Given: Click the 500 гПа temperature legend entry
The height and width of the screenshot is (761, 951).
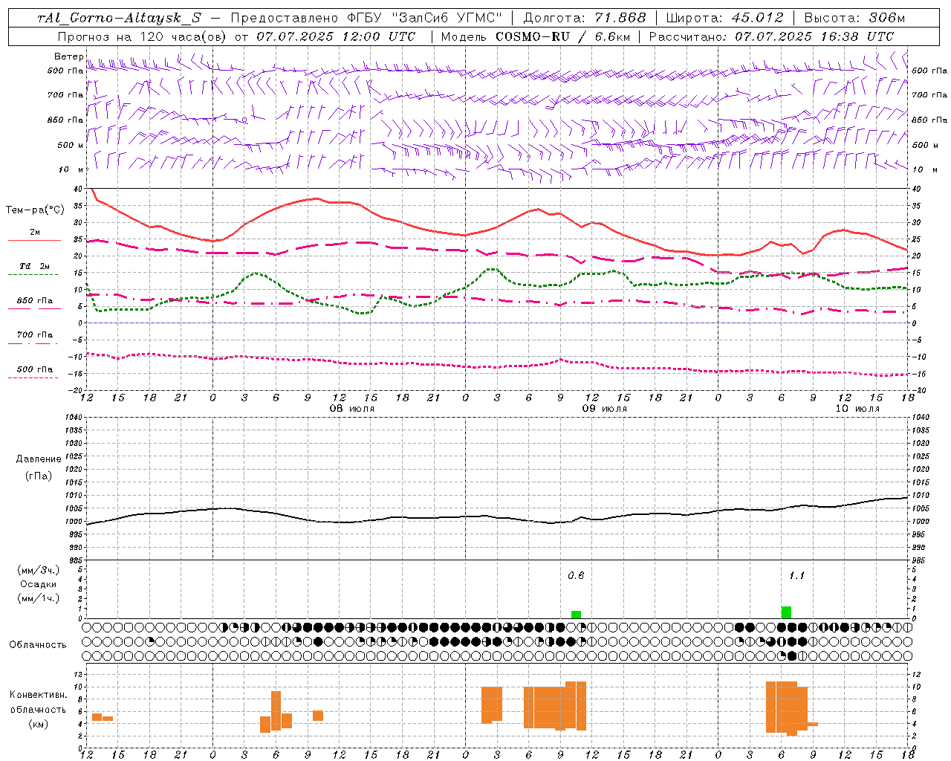Looking at the screenshot, I should (x=35, y=369).
